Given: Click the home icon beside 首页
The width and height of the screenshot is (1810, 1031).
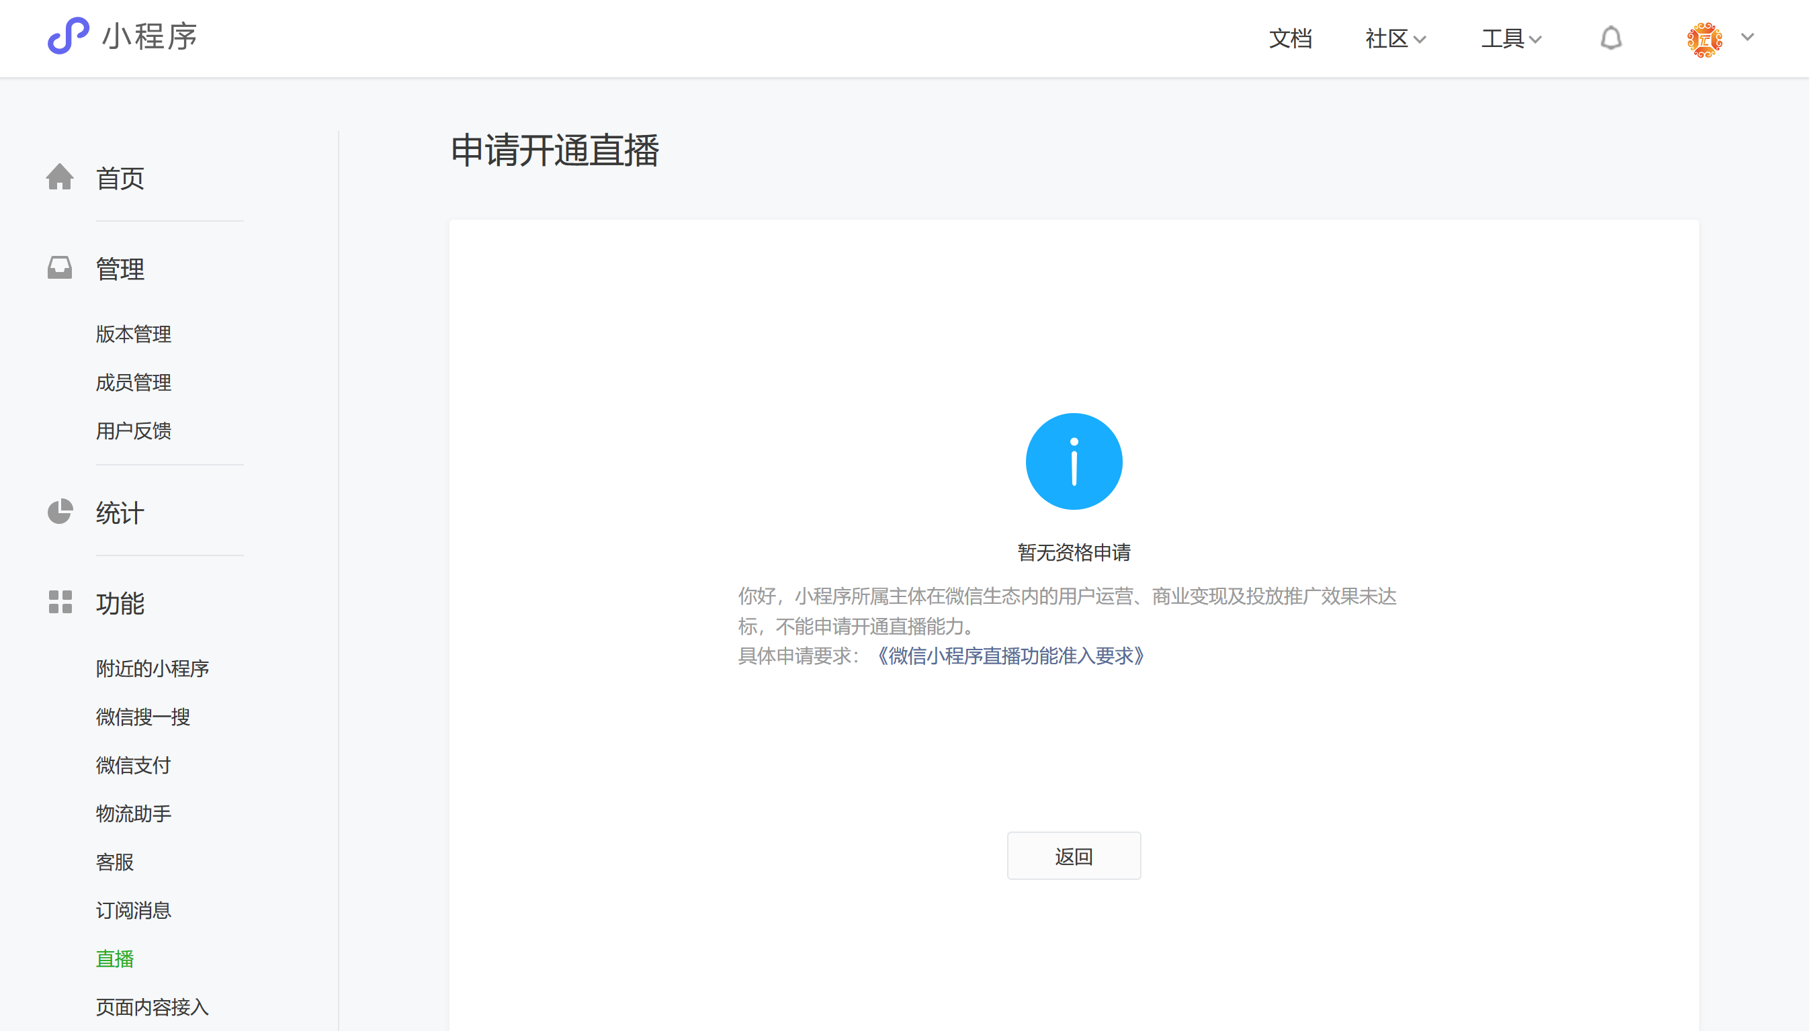Looking at the screenshot, I should [60, 177].
